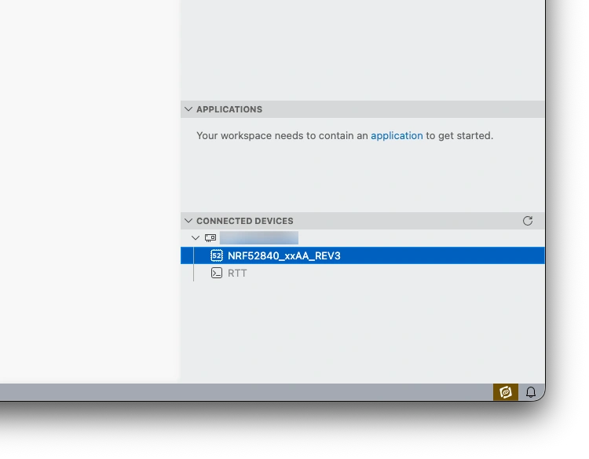
Task: Click empty space below the RTT entry
Action: pyautogui.click(x=363, y=331)
